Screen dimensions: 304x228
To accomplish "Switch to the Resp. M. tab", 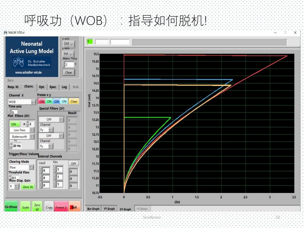I will (x=13, y=87).
